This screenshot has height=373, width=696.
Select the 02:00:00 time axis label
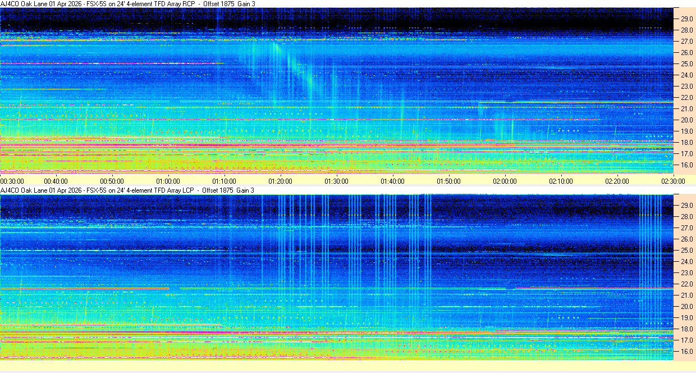click(x=505, y=181)
